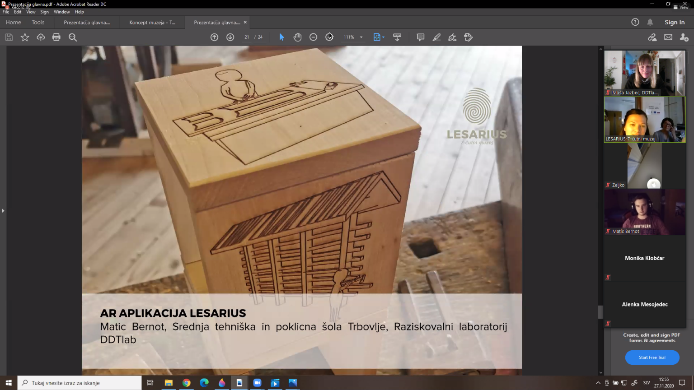Viewport: 694px width, 390px height.
Task: Open the Help question mark icon
Action: tap(635, 22)
